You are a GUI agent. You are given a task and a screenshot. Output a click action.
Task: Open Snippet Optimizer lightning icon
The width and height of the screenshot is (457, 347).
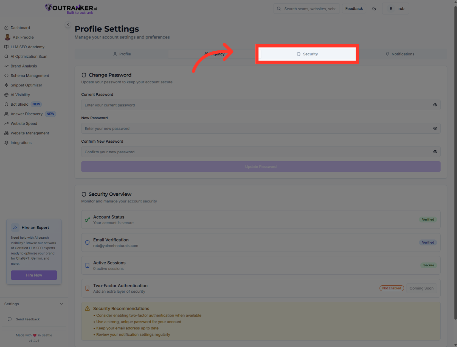point(6,85)
